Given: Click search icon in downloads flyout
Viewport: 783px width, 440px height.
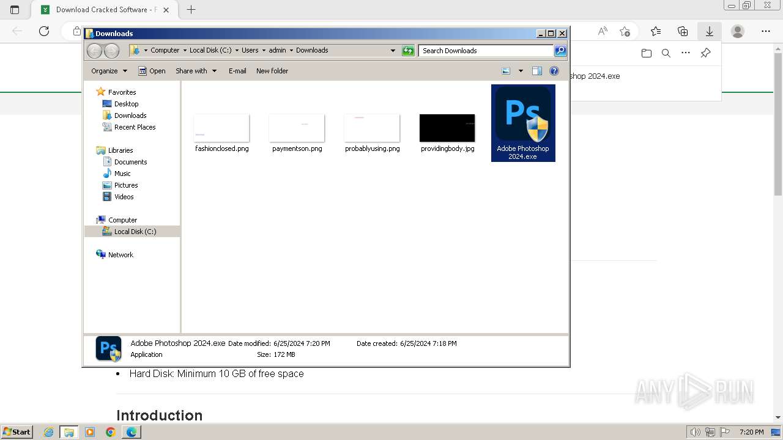Looking at the screenshot, I should point(666,53).
